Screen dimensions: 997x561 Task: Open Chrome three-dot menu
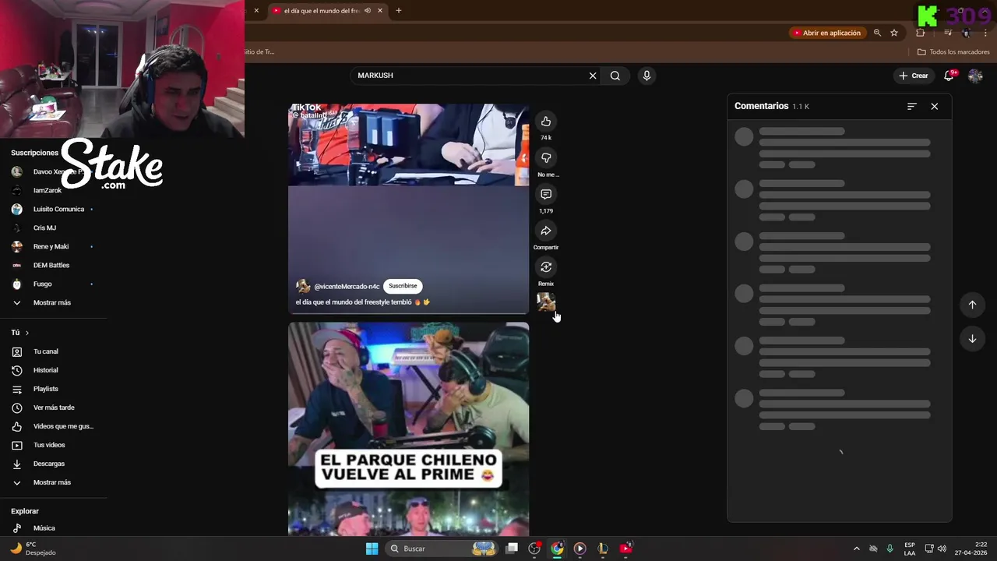(985, 33)
